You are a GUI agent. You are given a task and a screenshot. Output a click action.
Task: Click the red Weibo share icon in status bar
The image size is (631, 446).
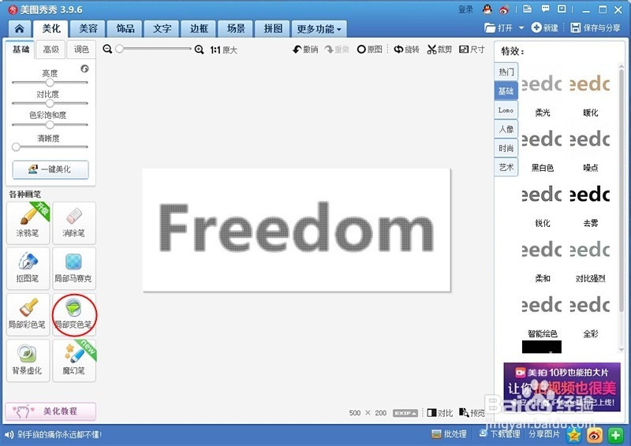[x=595, y=435]
